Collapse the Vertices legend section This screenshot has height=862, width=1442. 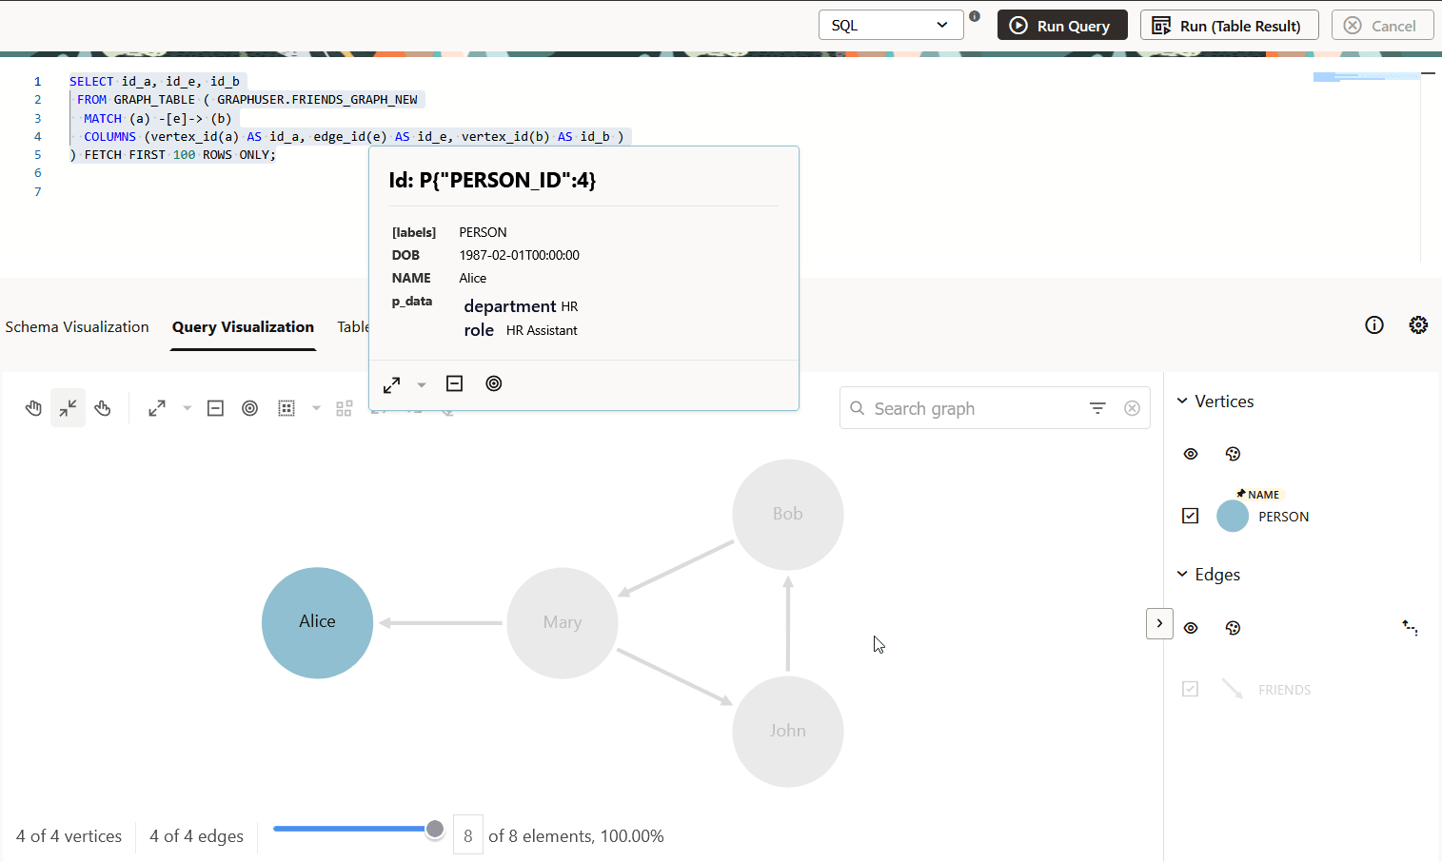pos(1182,402)
